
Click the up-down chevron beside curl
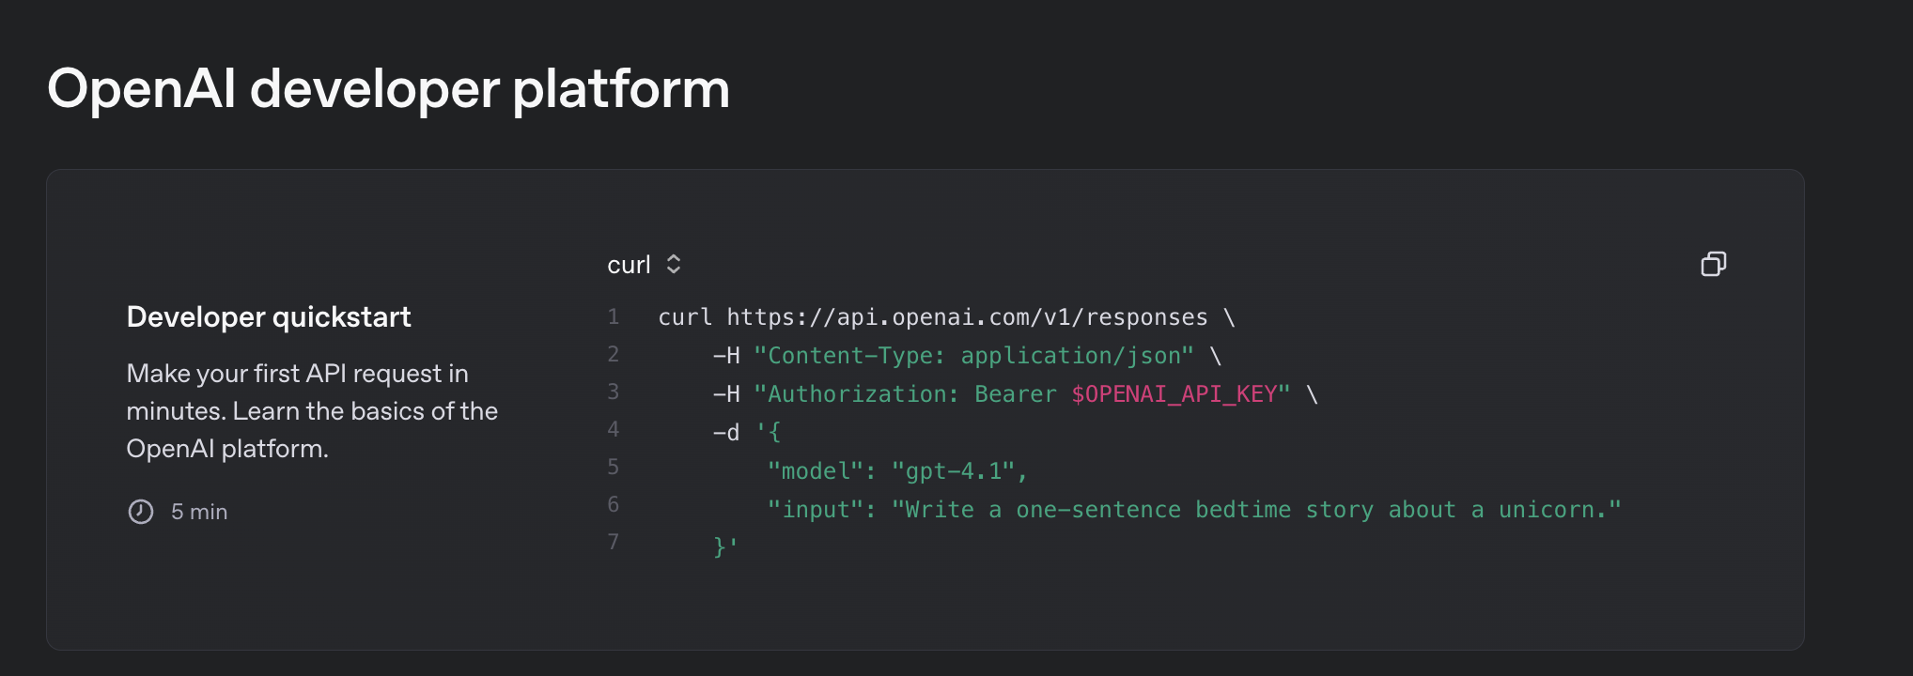click(673, 264)
